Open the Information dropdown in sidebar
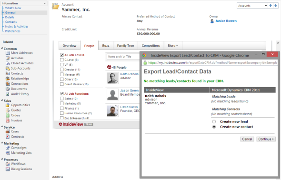The width and height of the screenshot is (281, 180). pyautogui.click(x=24, y=3)
